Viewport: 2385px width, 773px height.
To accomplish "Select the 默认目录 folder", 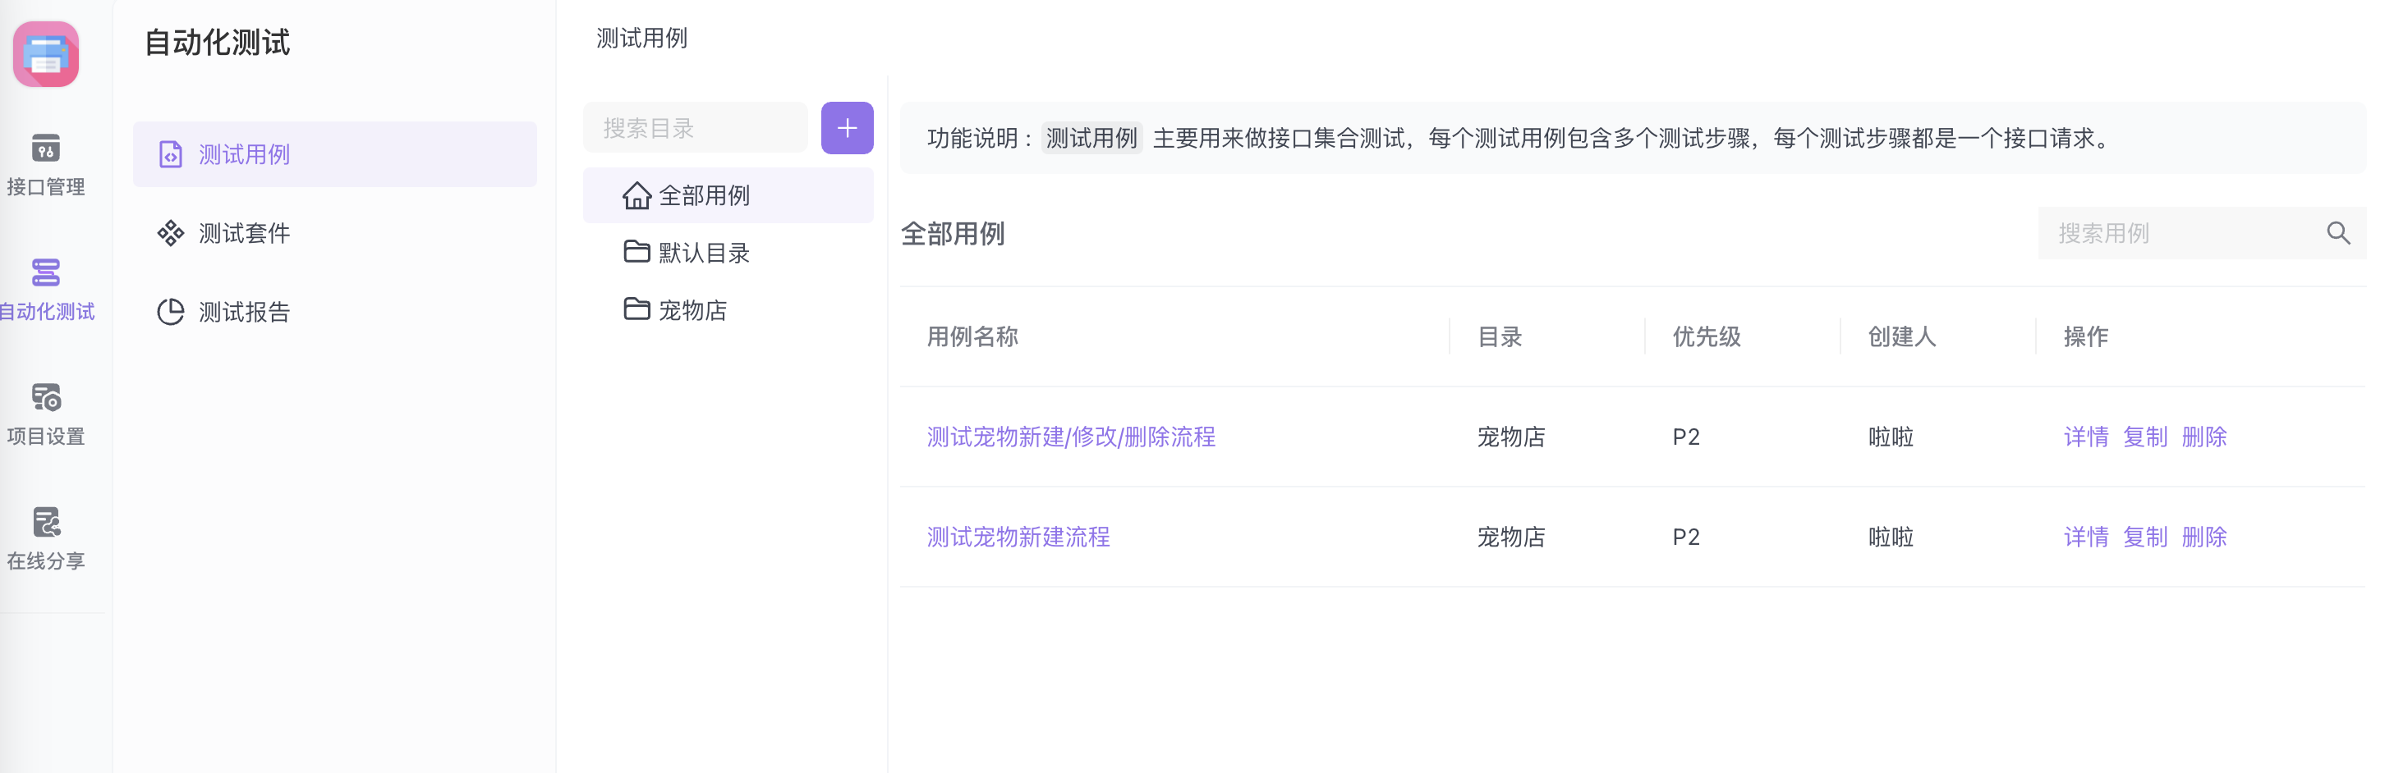I will click(705, 251).
